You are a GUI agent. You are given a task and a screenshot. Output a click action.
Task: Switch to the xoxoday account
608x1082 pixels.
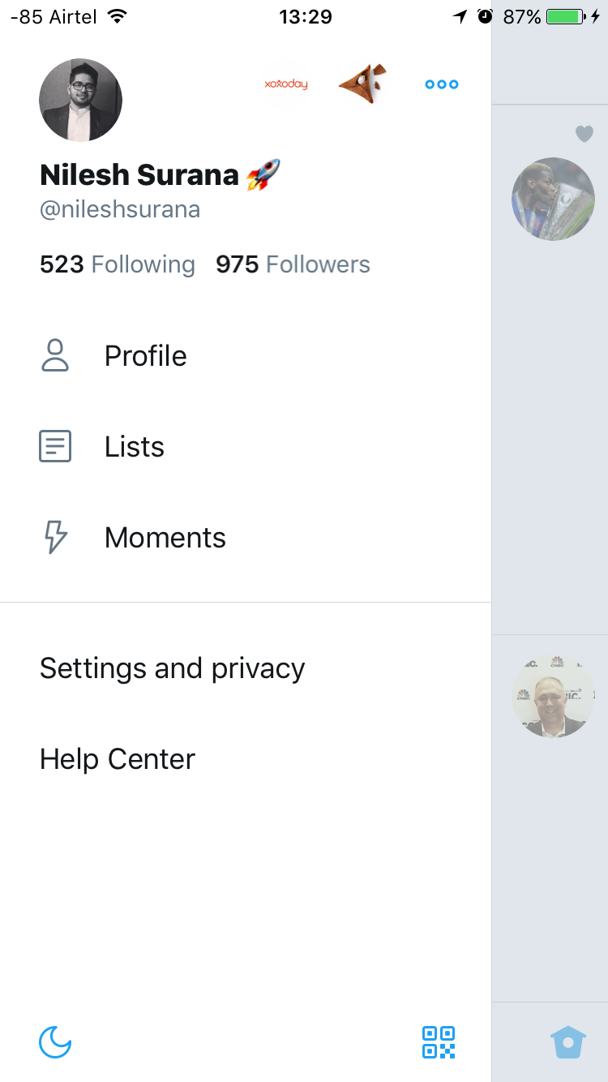[286, 84]
